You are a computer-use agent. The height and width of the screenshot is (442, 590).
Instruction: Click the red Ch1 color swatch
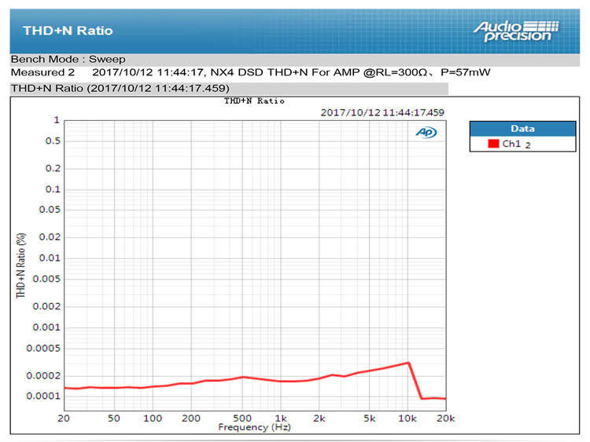(493, 144)
